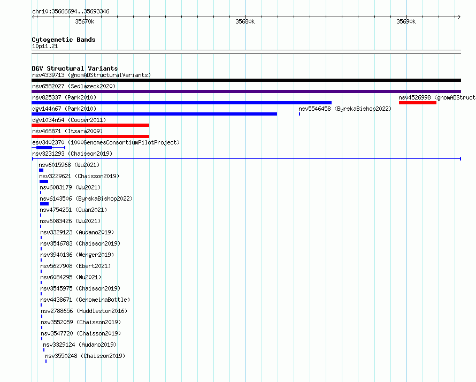This screenshot has width=476, height=382.
Task: Open nsv3552059 Chaisson2019 variant label
Action: [x=81, y=322]
